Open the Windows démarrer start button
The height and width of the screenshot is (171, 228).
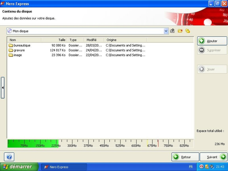coord(19,167)
